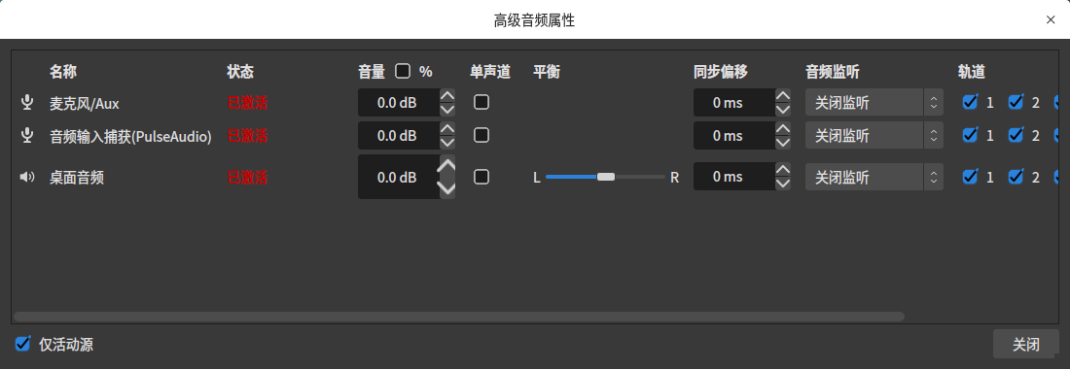Click the 桌面音频 volume 0.0 dB field
The image size is (1070, 369).
[x=398, y=177]
